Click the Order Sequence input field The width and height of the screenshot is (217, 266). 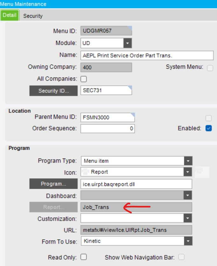tap(108, 129)
